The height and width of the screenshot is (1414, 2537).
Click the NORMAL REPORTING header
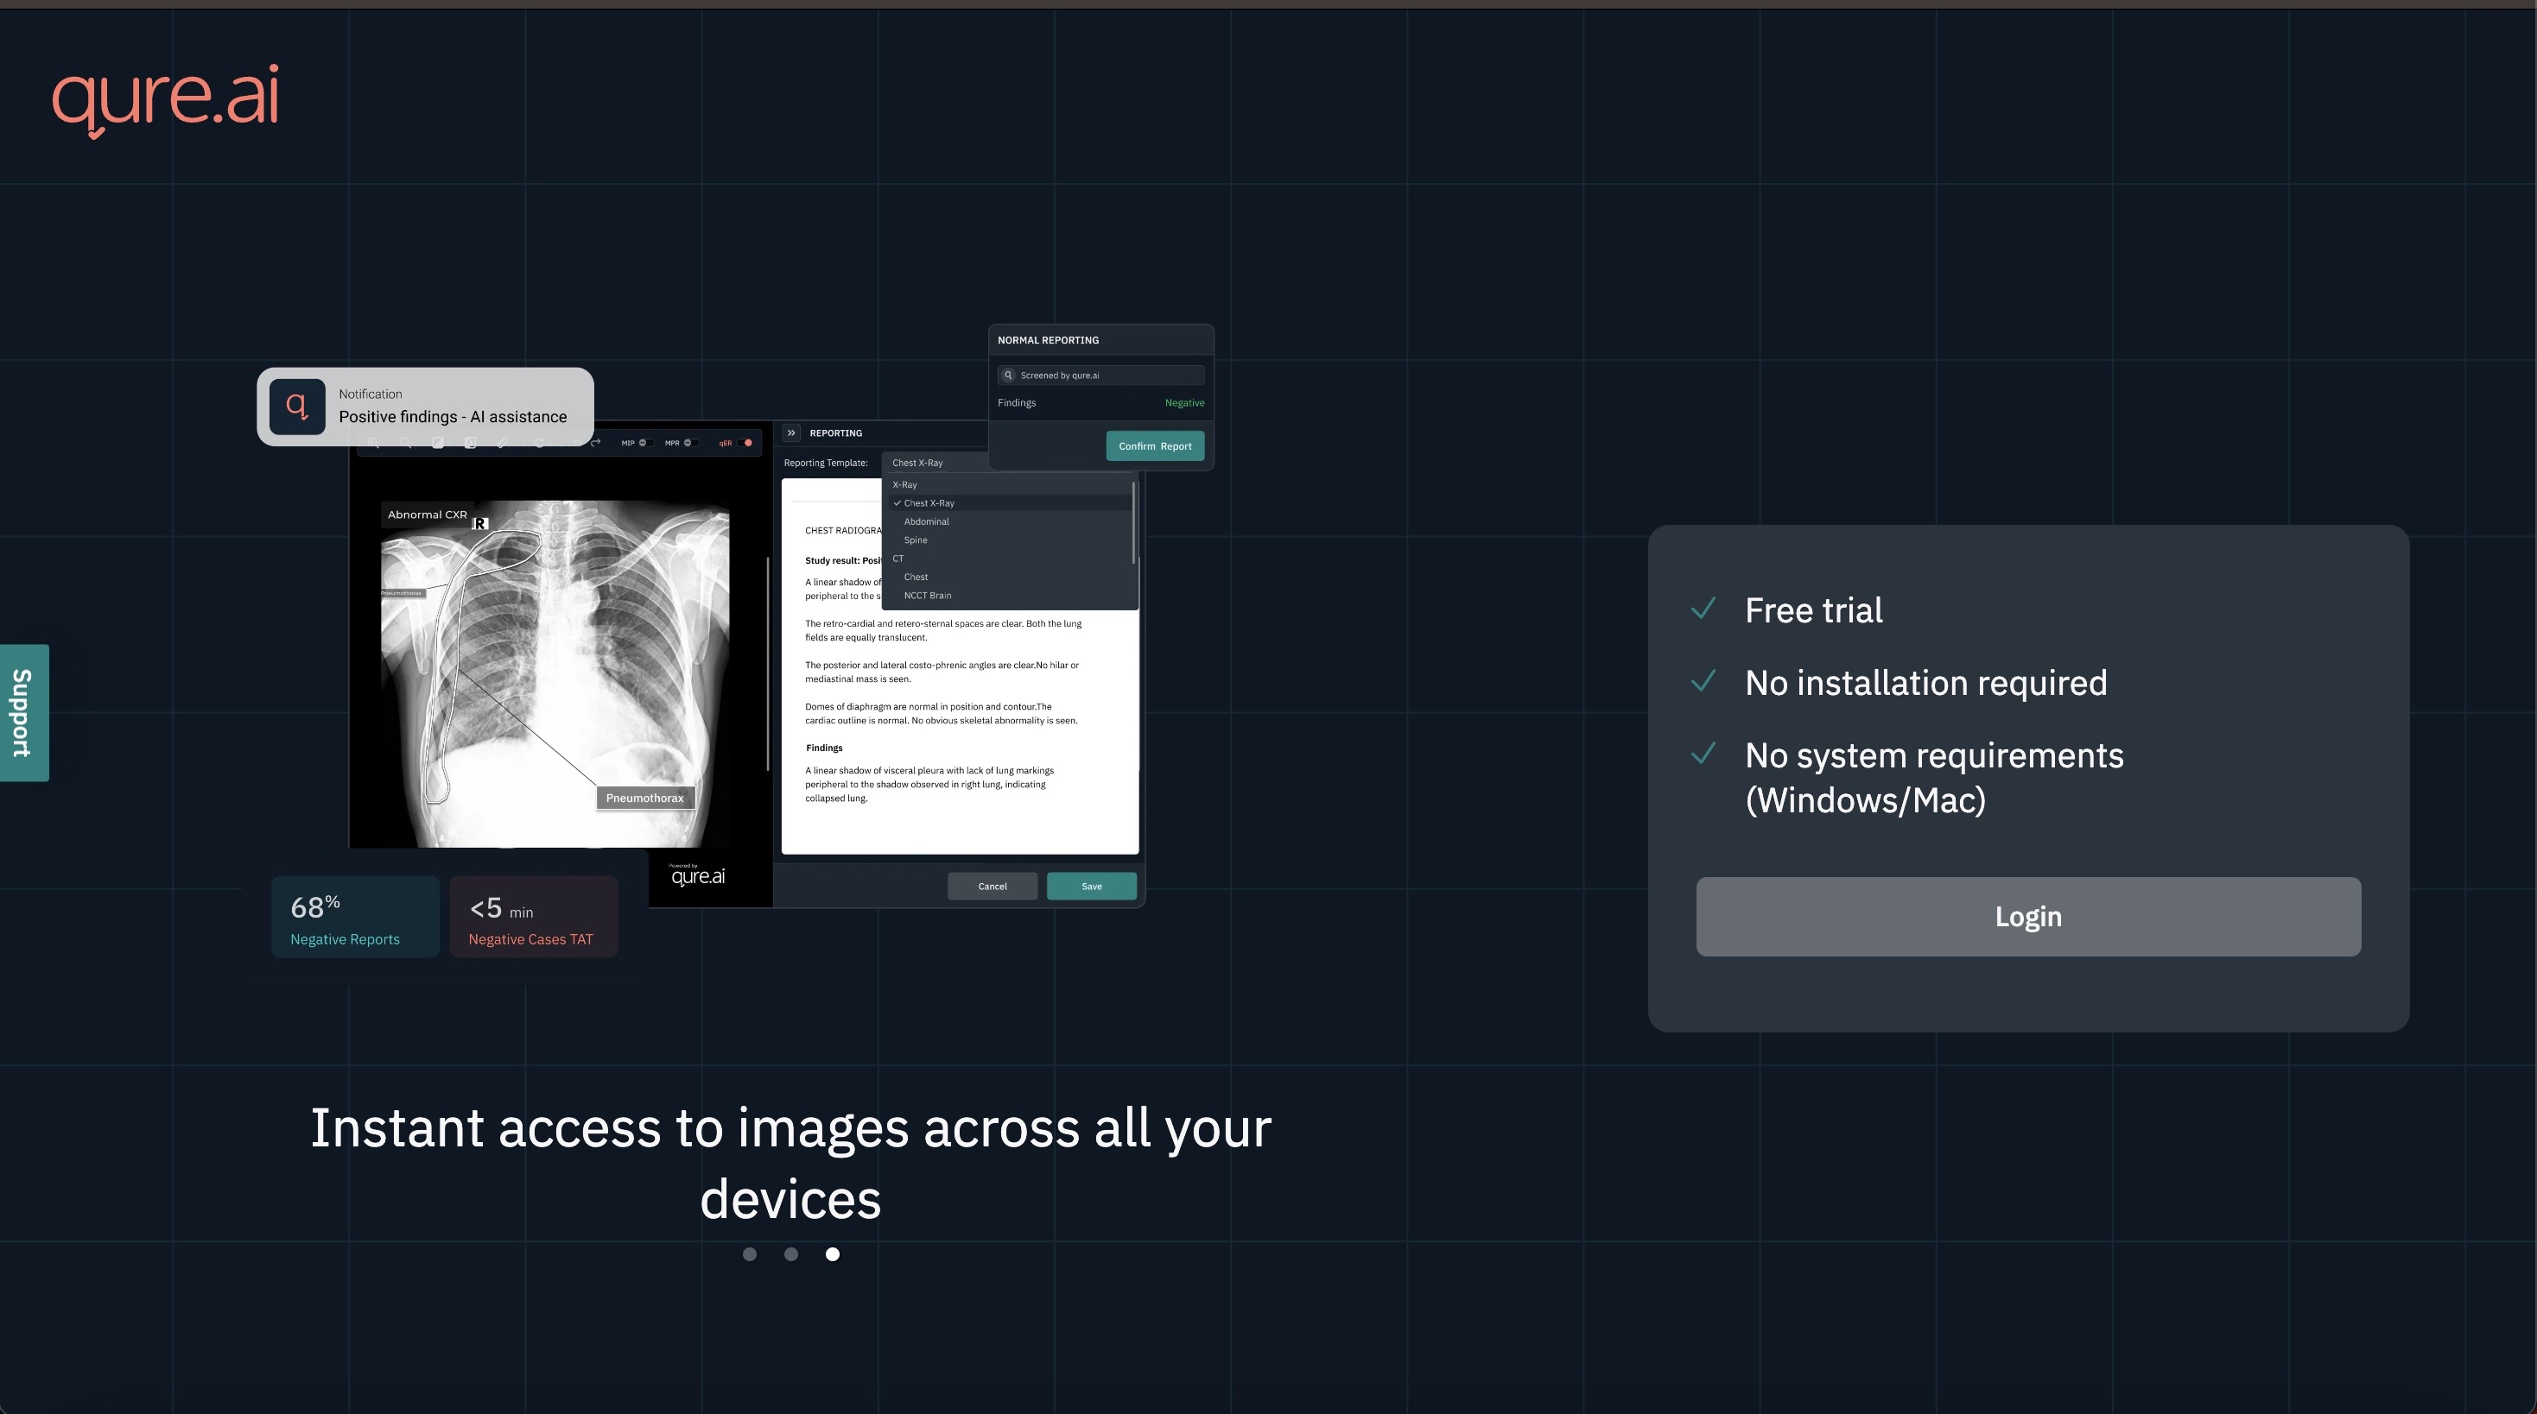(1048, 339)
